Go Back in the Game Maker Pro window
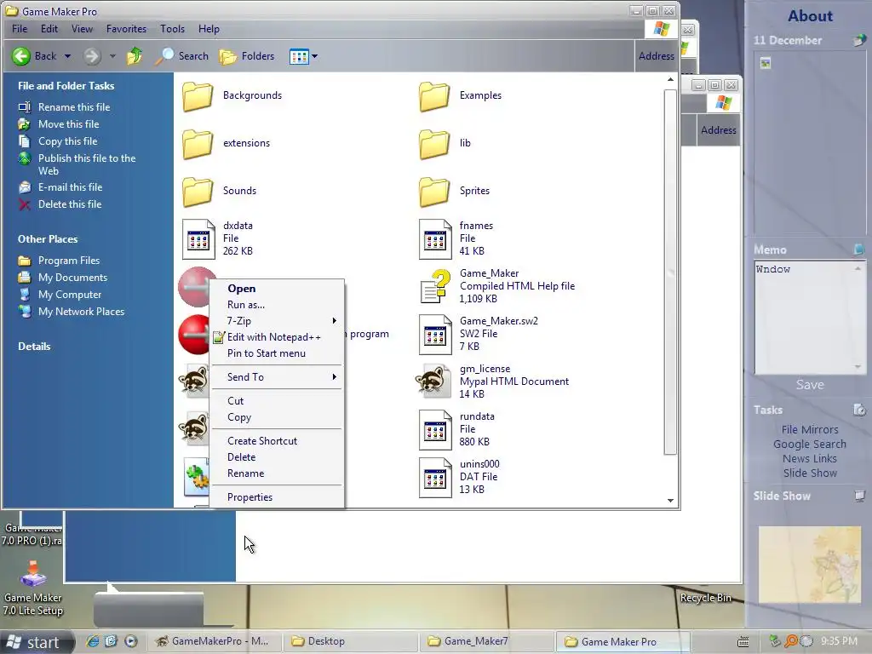This screenshot has height=654, width=872. [34, 56]
